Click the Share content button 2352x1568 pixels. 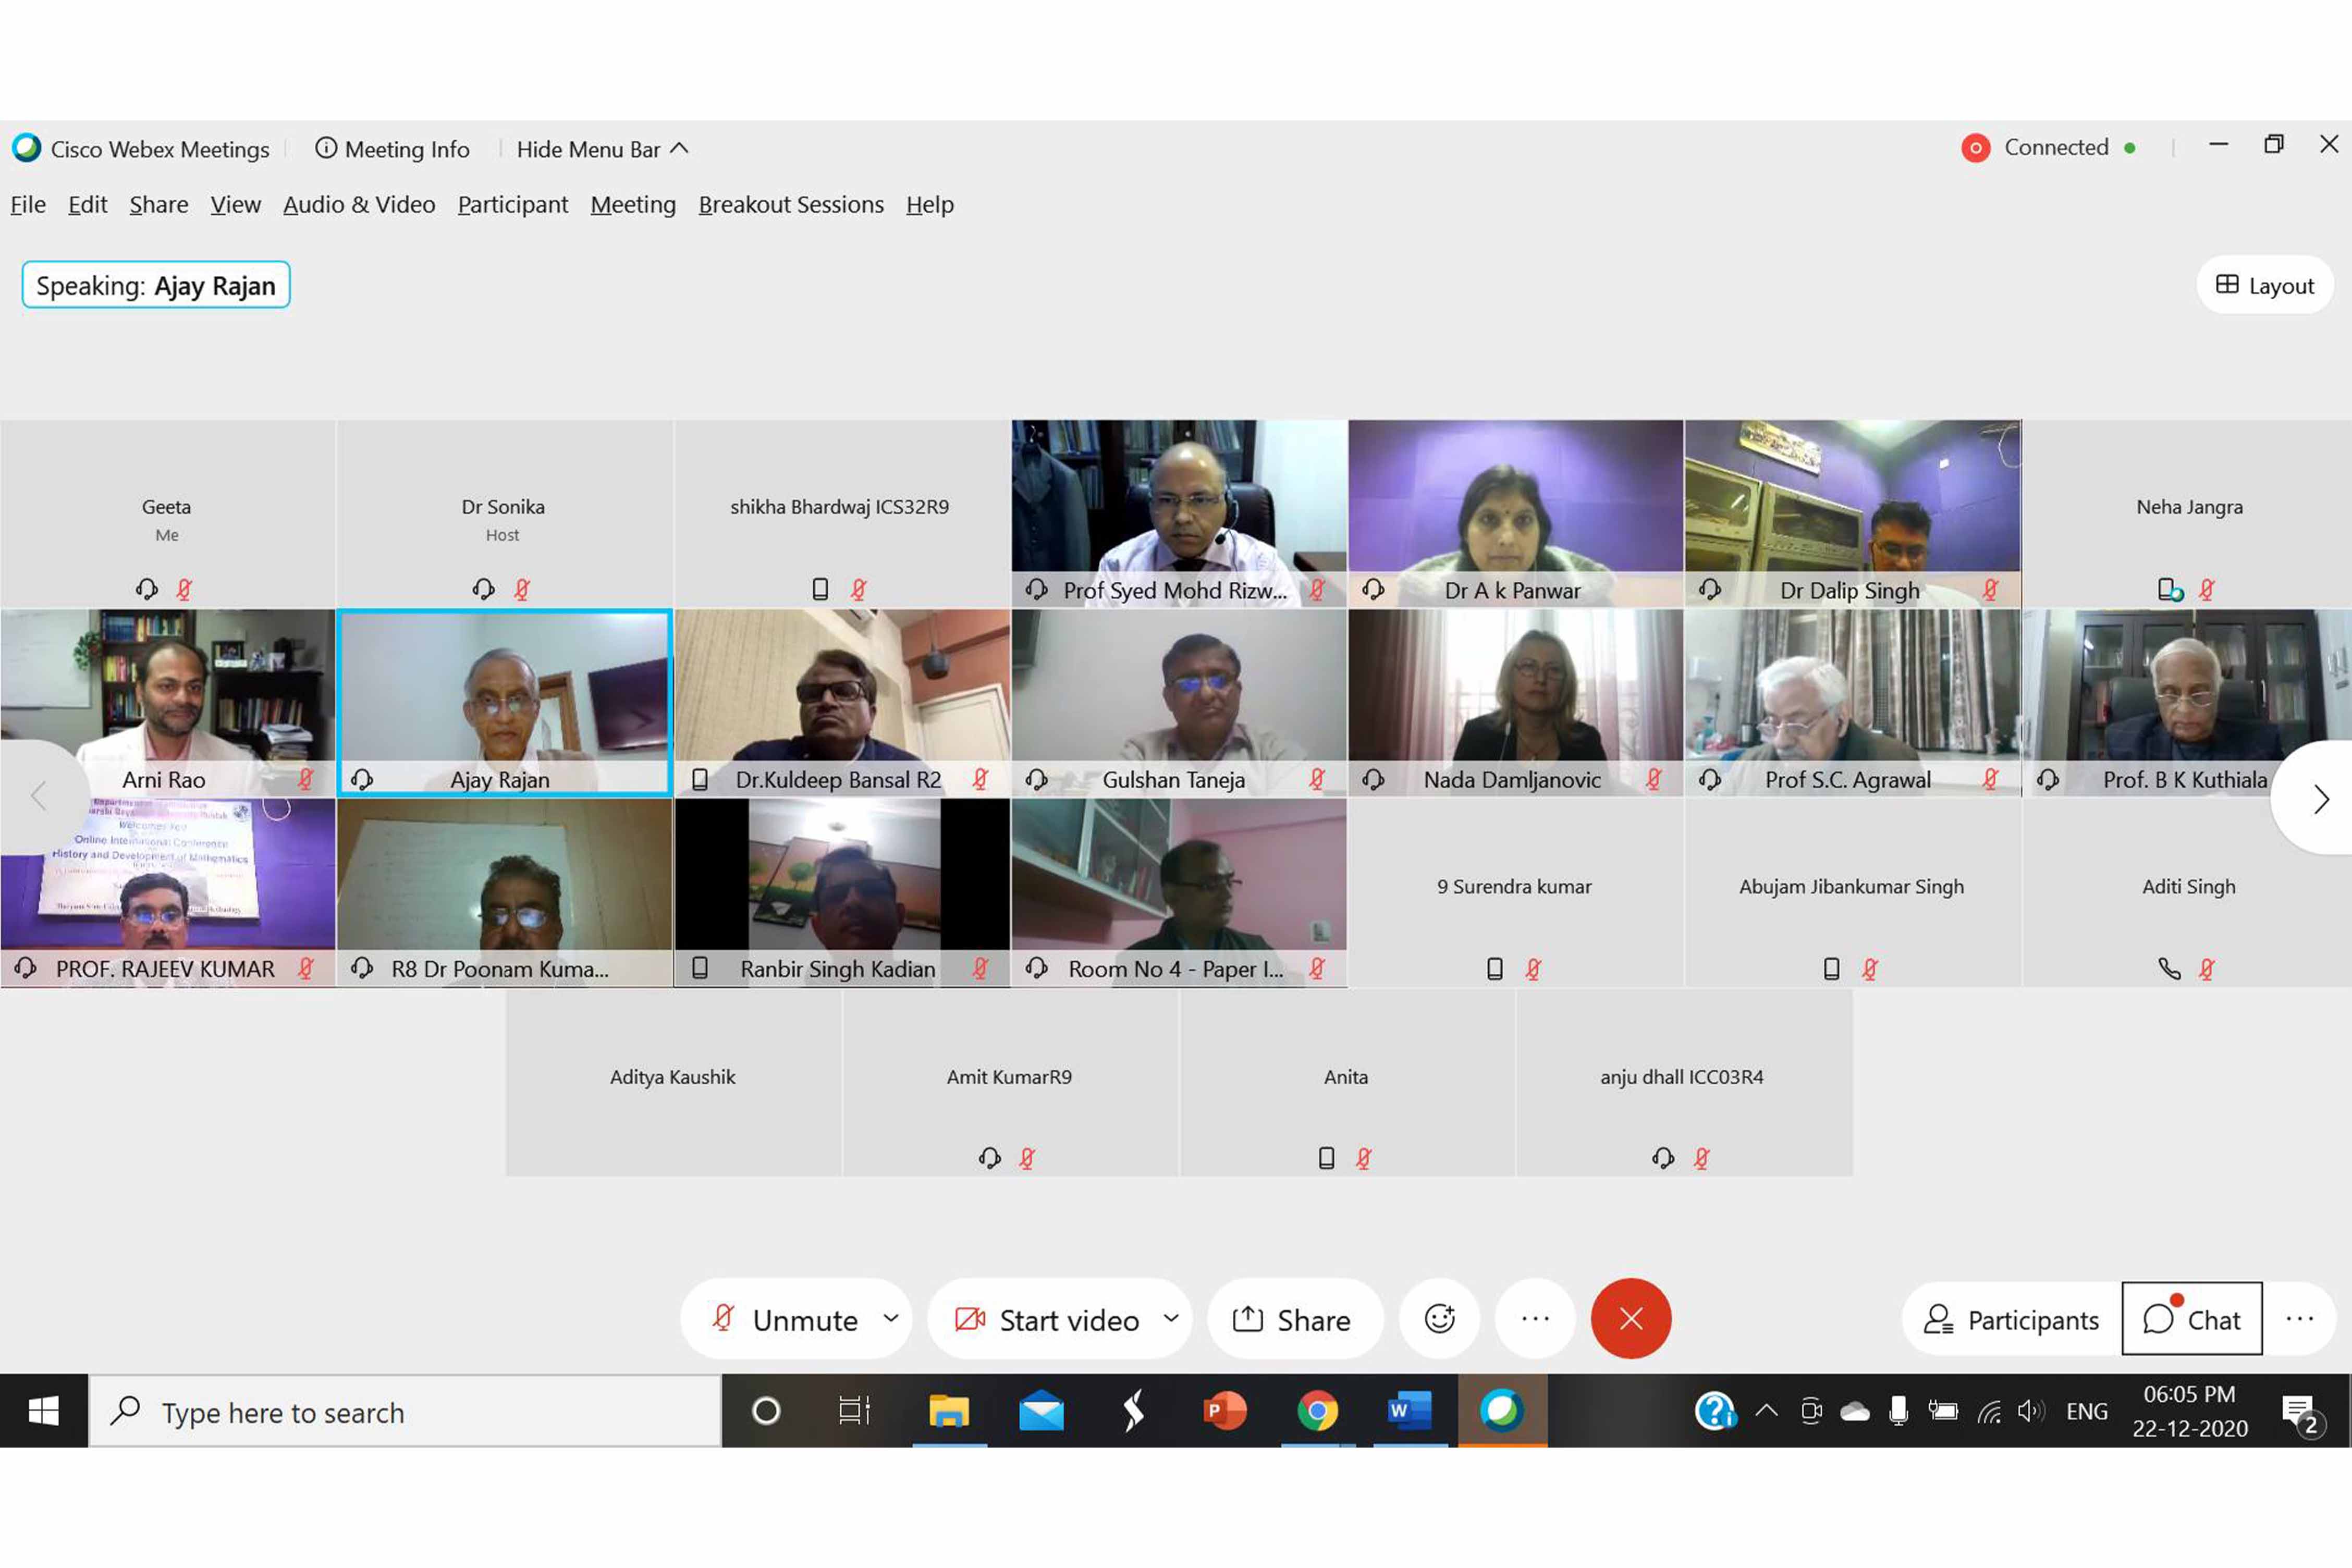(x=1292, y=1320)
